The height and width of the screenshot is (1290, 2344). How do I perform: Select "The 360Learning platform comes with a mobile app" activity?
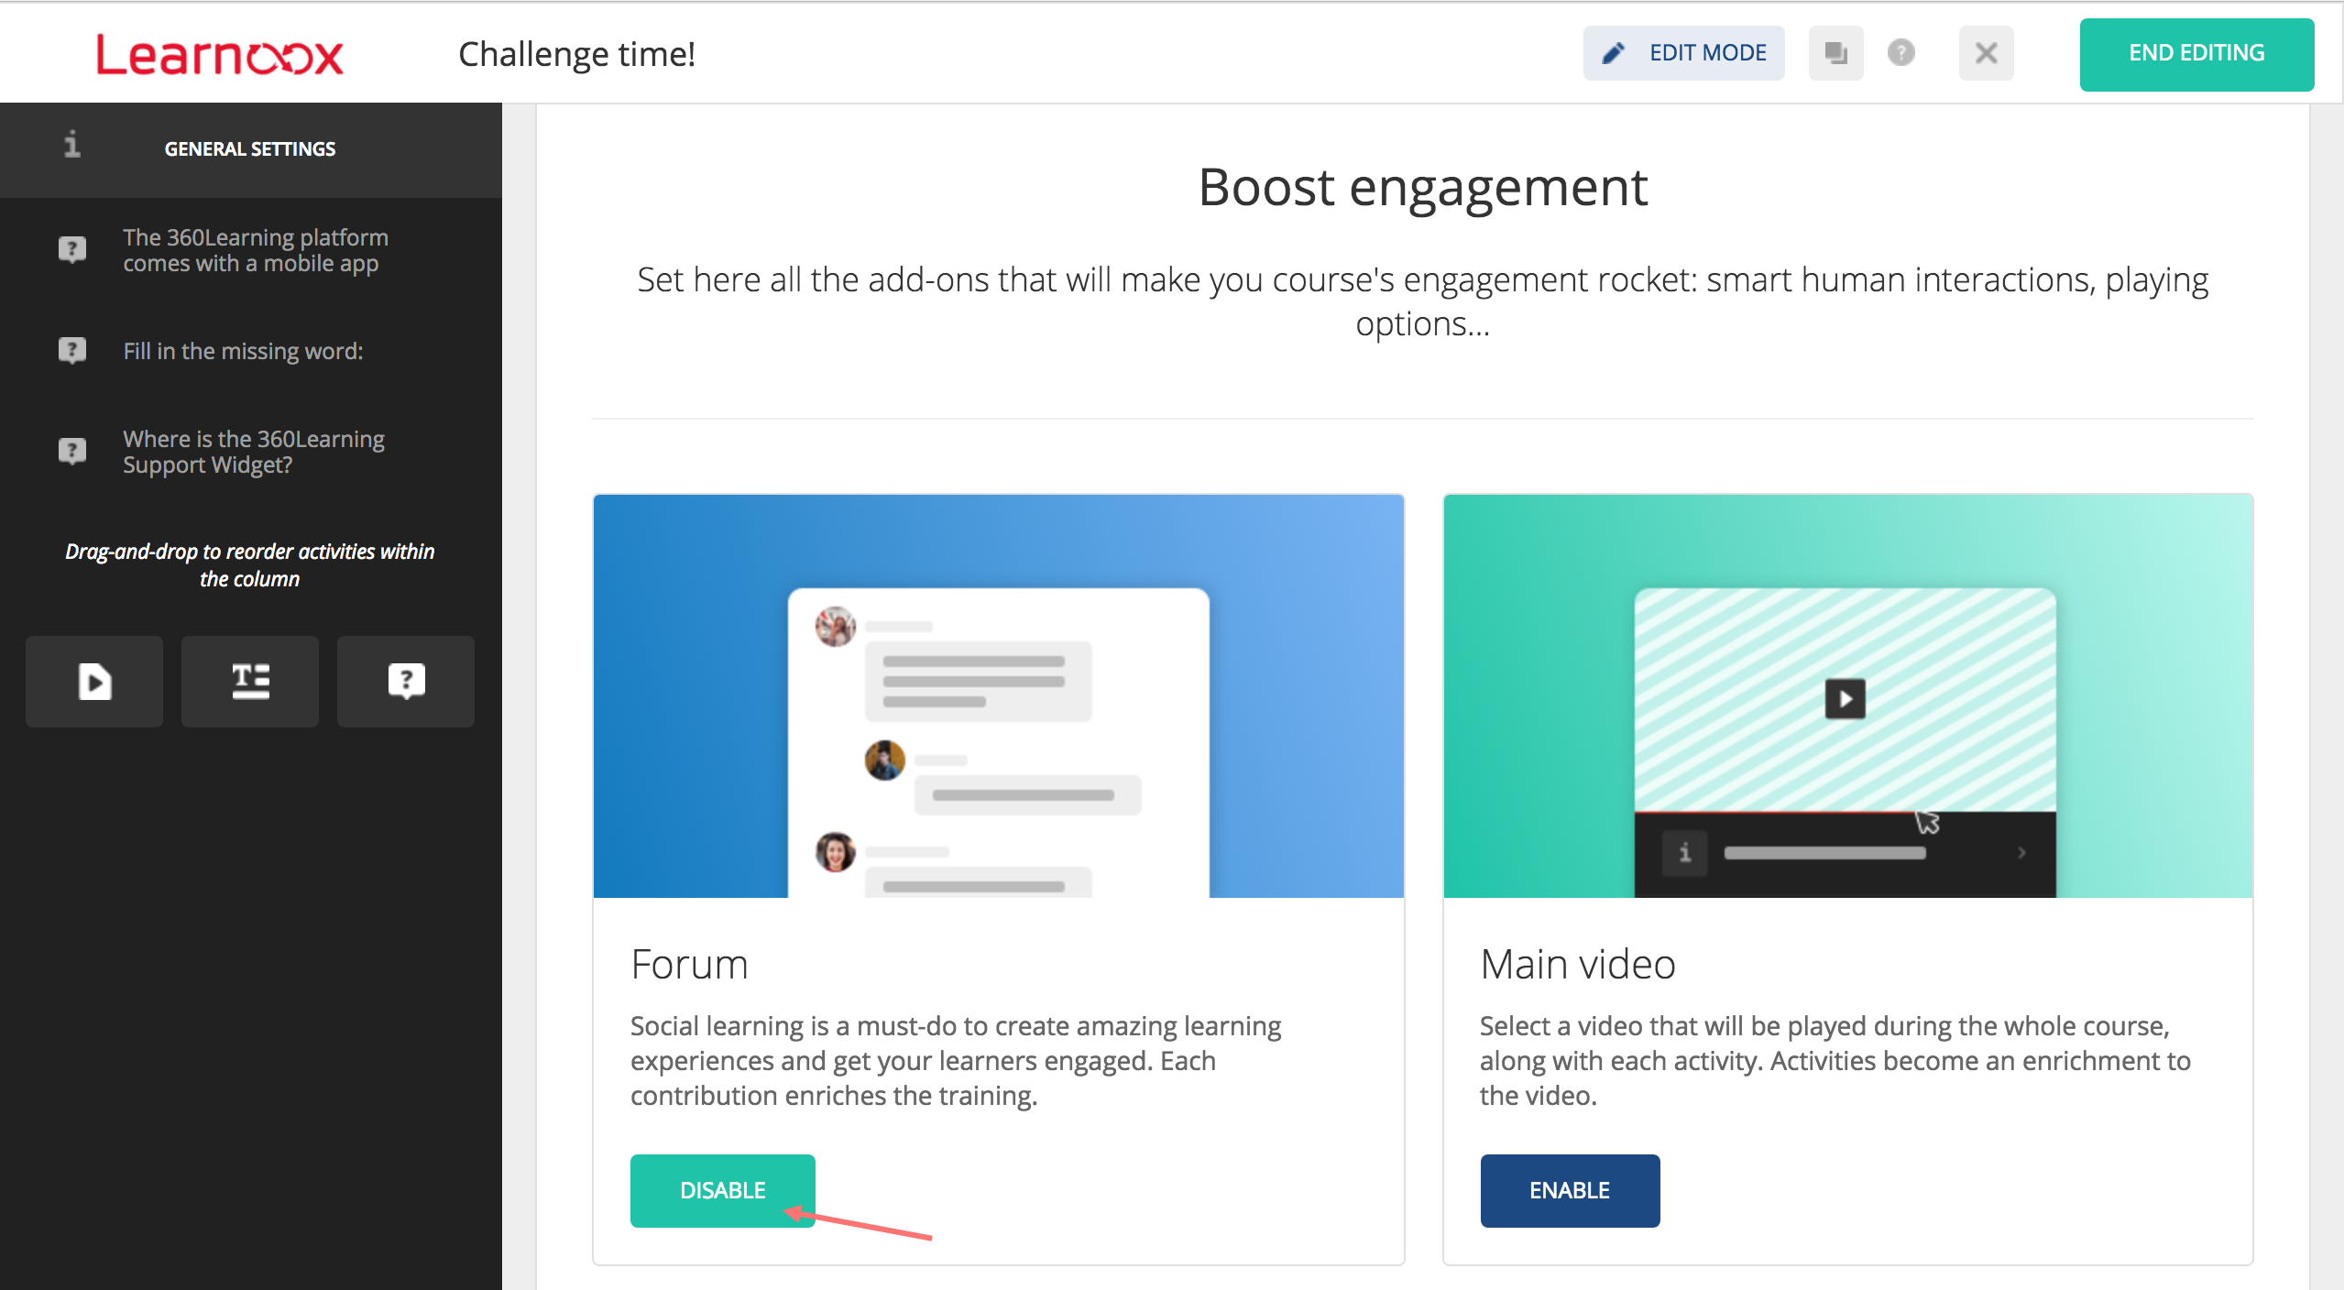[x=256, y=250]
